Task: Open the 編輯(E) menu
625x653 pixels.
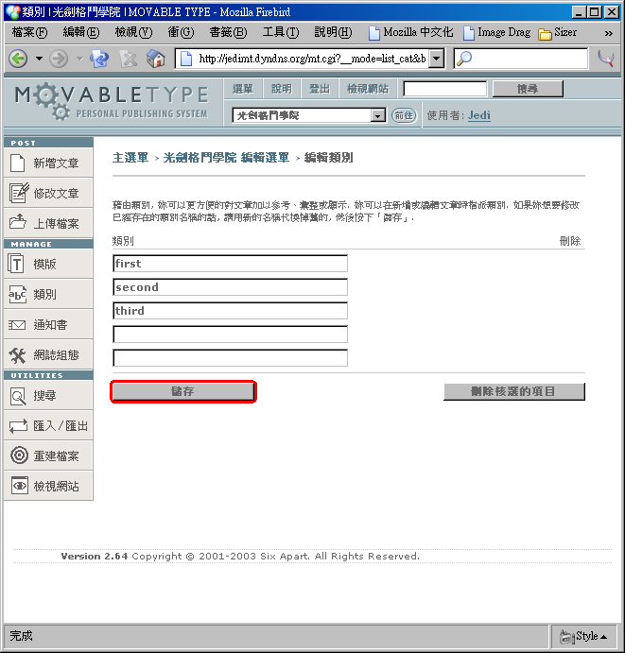Action: pyautogui.click(x=81, y=32)
